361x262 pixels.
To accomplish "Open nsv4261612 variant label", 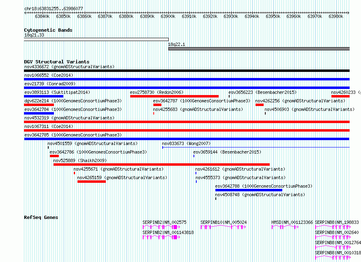I will 240,169.
